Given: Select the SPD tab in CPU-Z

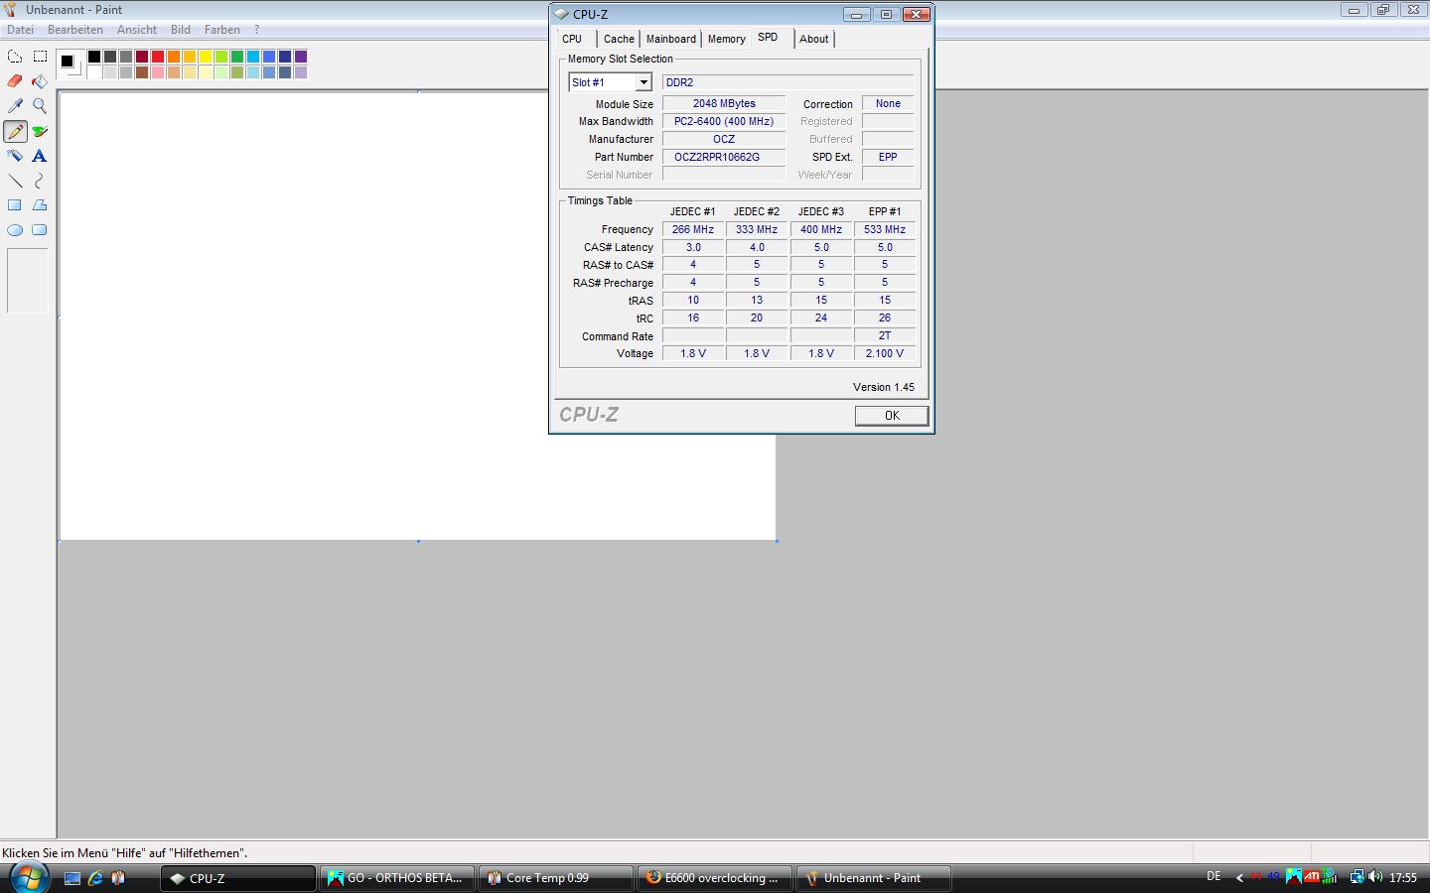Looking at the screenshot, I should (768, 37).
